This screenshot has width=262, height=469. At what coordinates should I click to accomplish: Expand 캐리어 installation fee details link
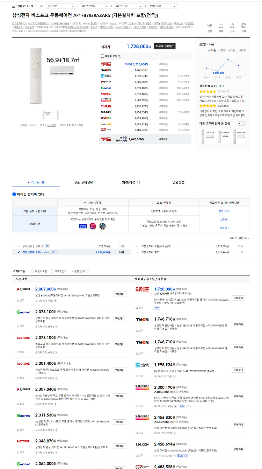tap(224, 228)
